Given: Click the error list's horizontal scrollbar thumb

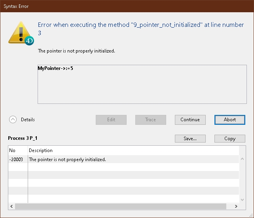Looking at the screenshot, I should coord(119,206).
